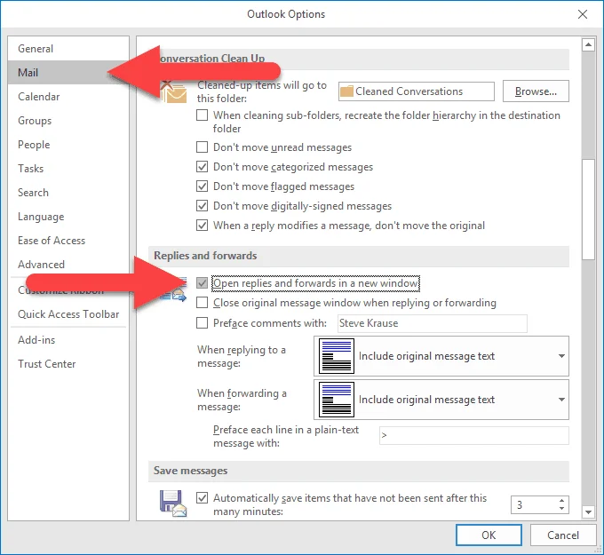This screenshot has width=604, height=555.
Task: Click Cancel to discard changes
Action: point(563,535)
